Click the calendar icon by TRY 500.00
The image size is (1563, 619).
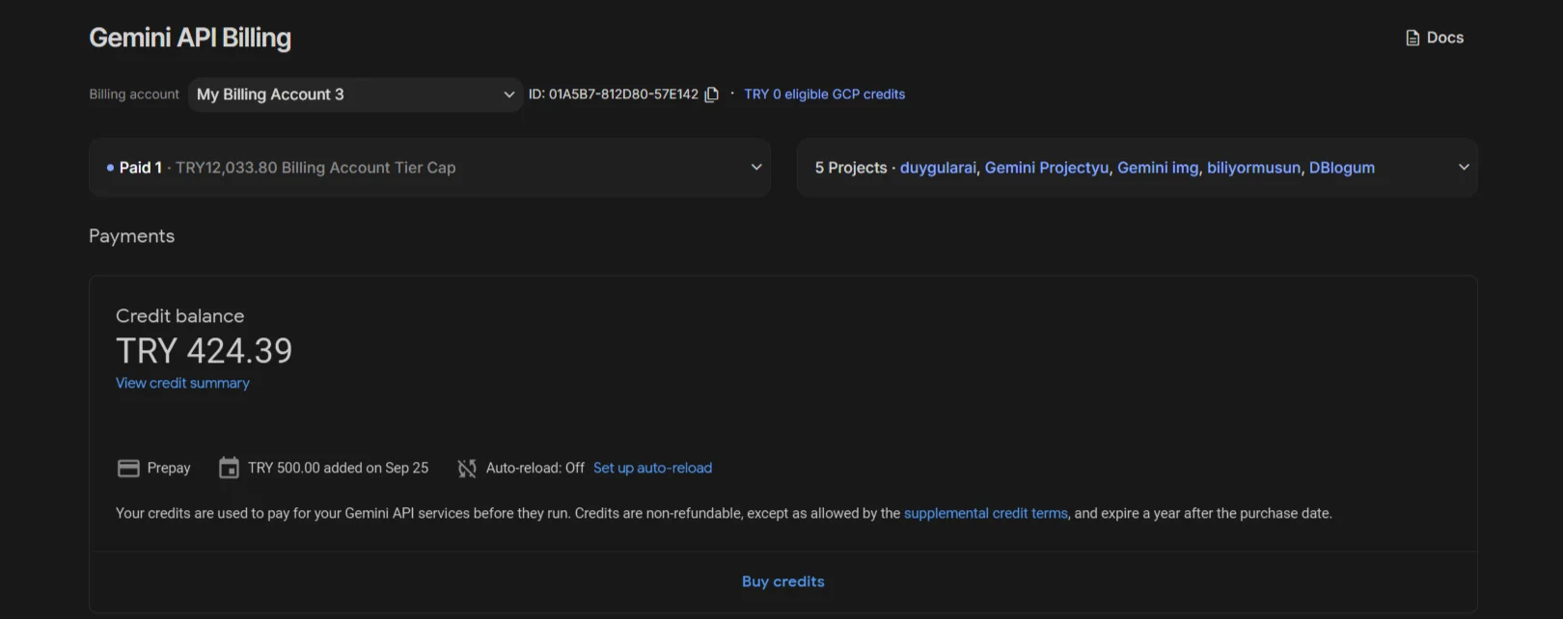(x=229, y=468)
